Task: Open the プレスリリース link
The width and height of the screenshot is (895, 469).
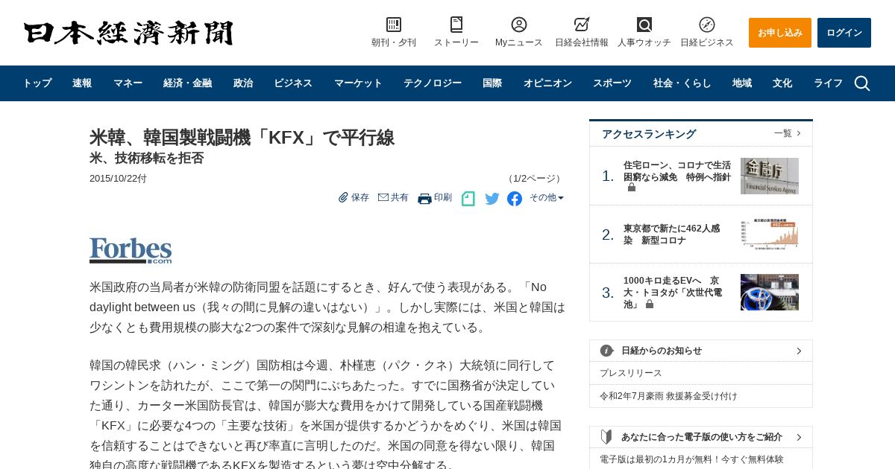Action: pyautogui.click(x=631, y=373)
